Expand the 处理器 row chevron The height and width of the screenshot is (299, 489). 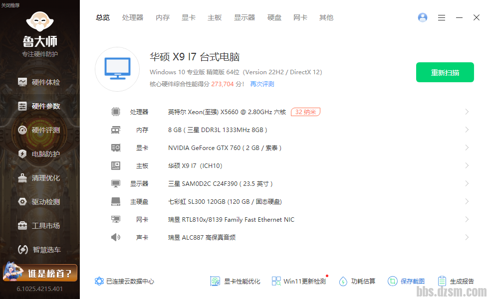tap(467, 112)
